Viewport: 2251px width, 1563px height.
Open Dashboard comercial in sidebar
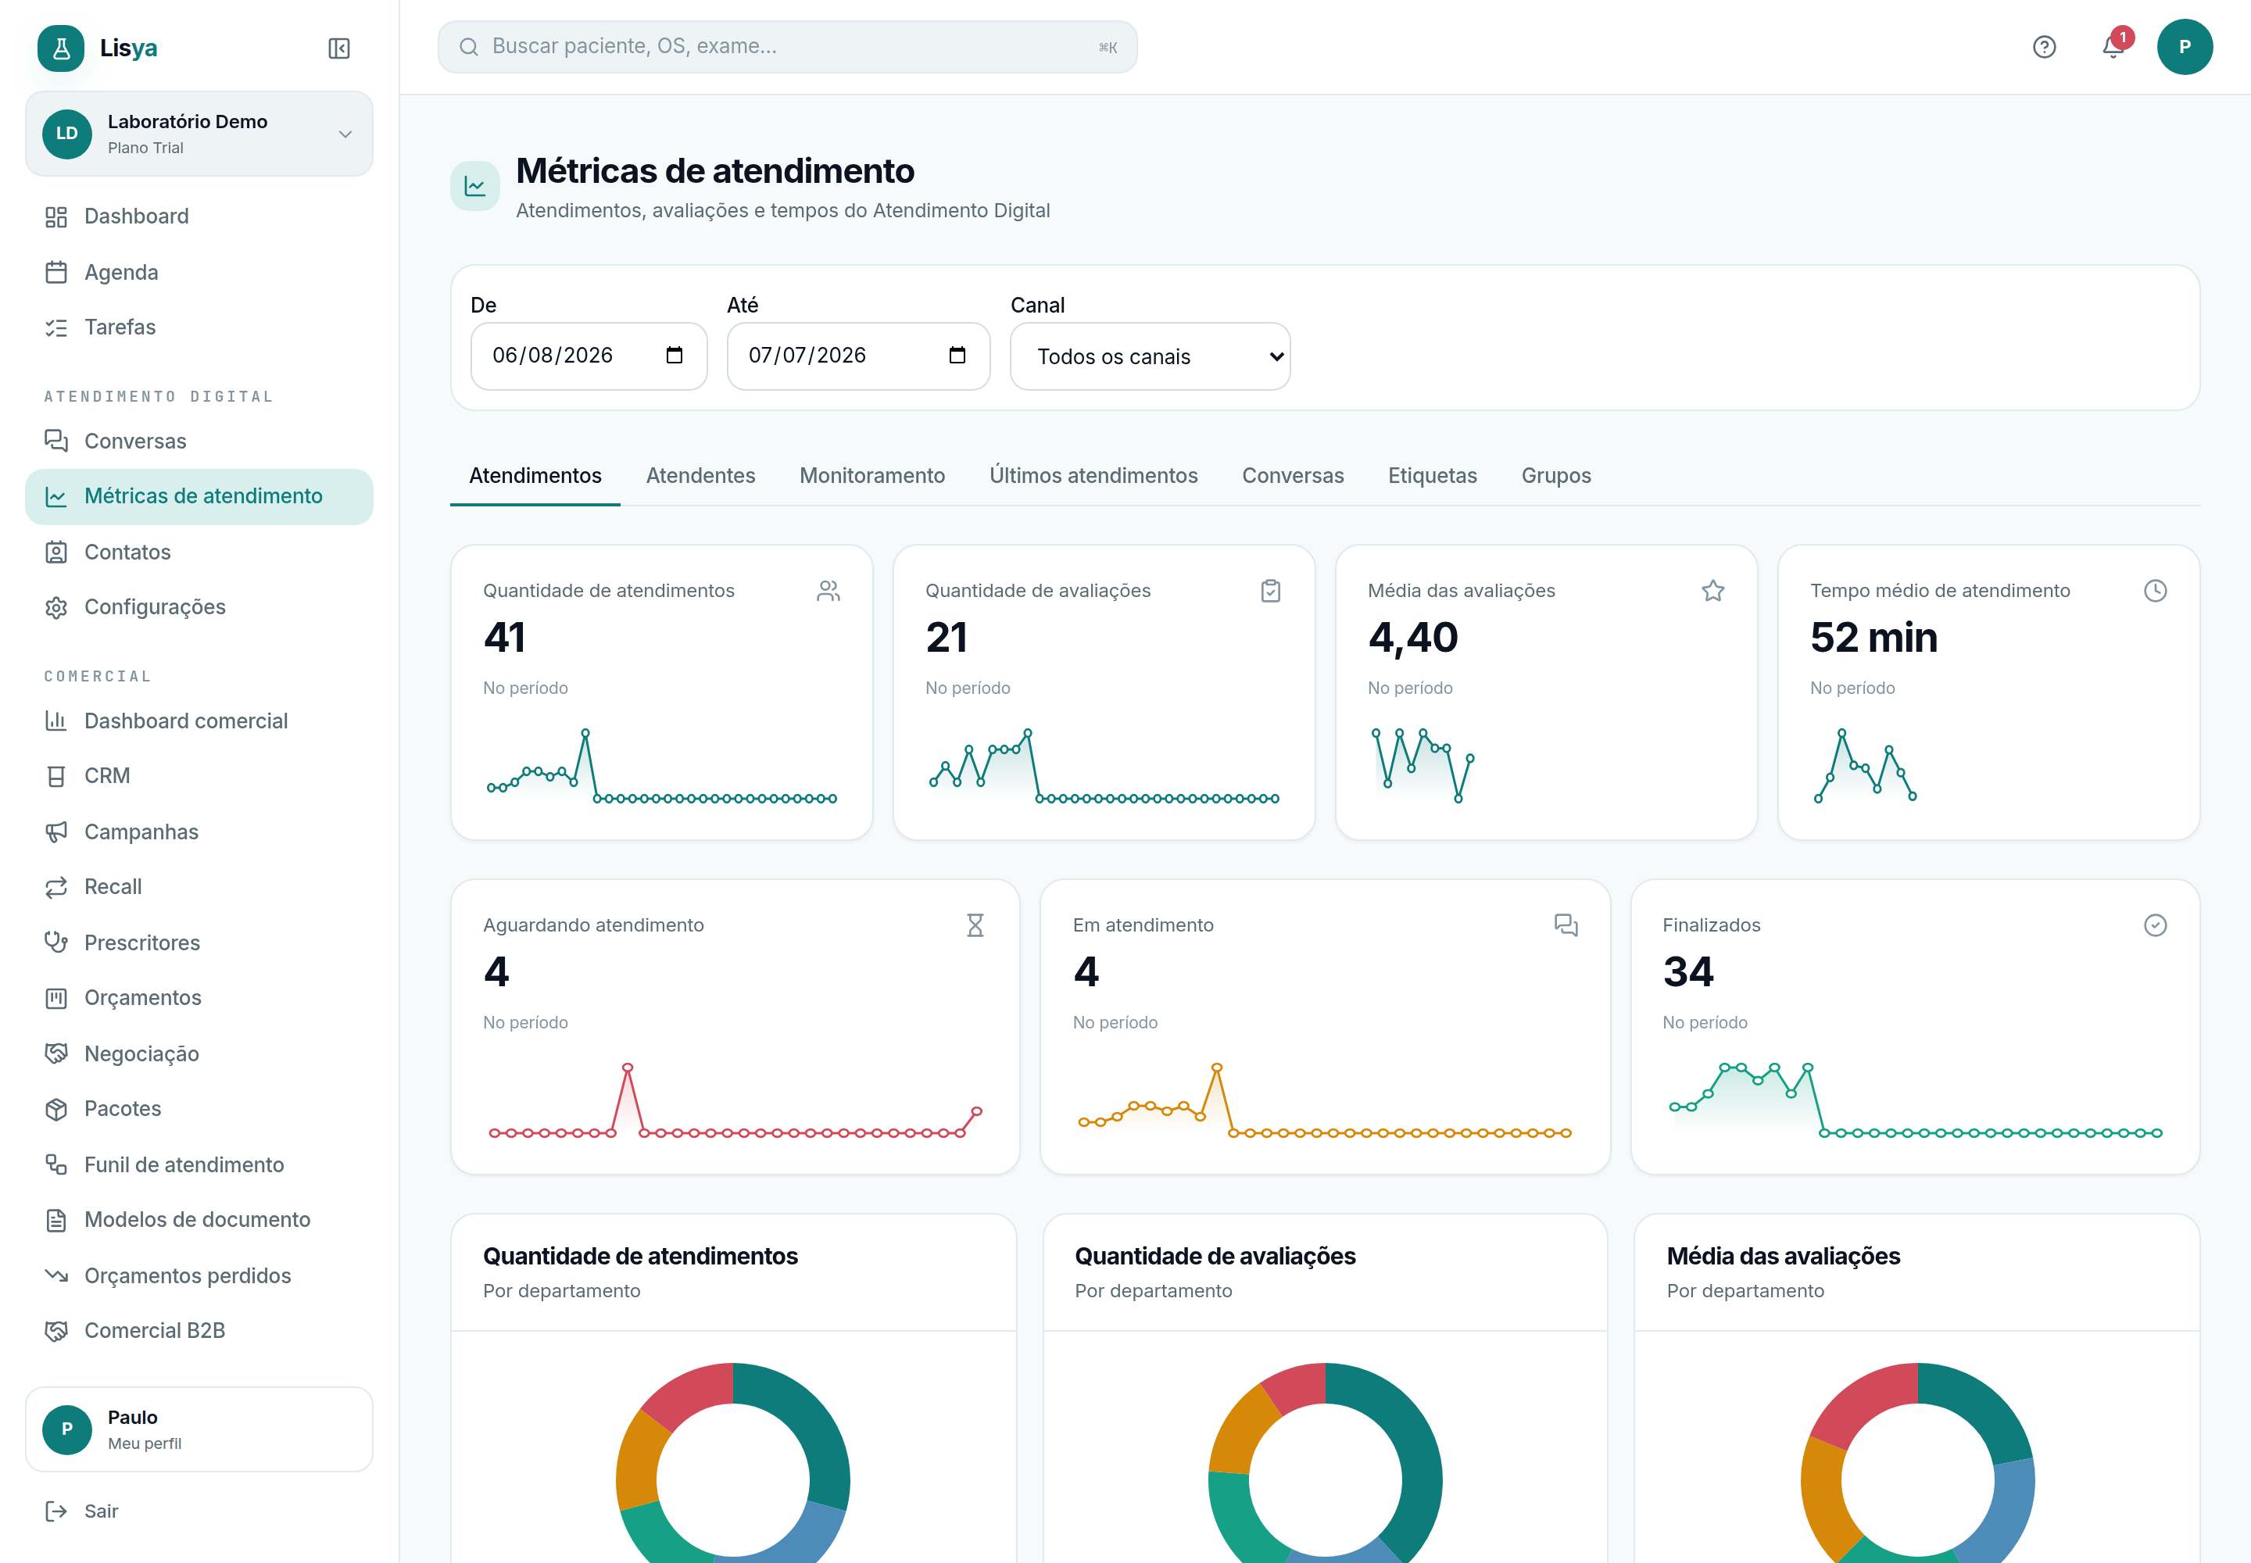(x=199, y=721)
